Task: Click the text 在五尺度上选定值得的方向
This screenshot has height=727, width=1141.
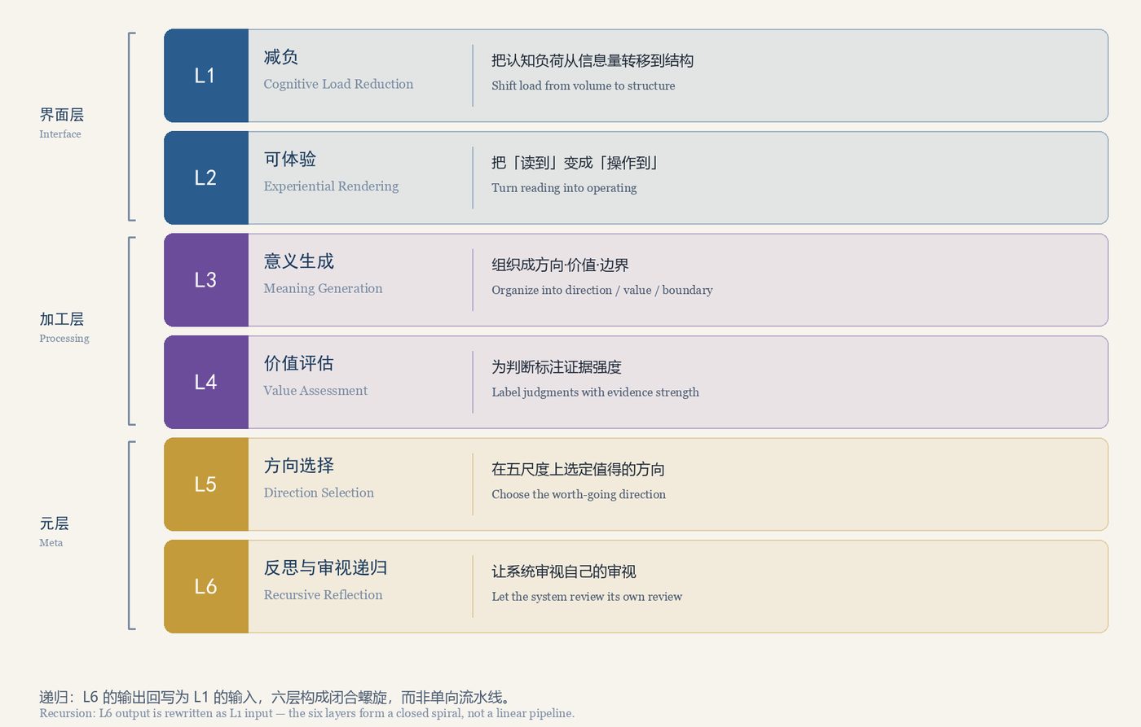Action: (x=579, y=470)
